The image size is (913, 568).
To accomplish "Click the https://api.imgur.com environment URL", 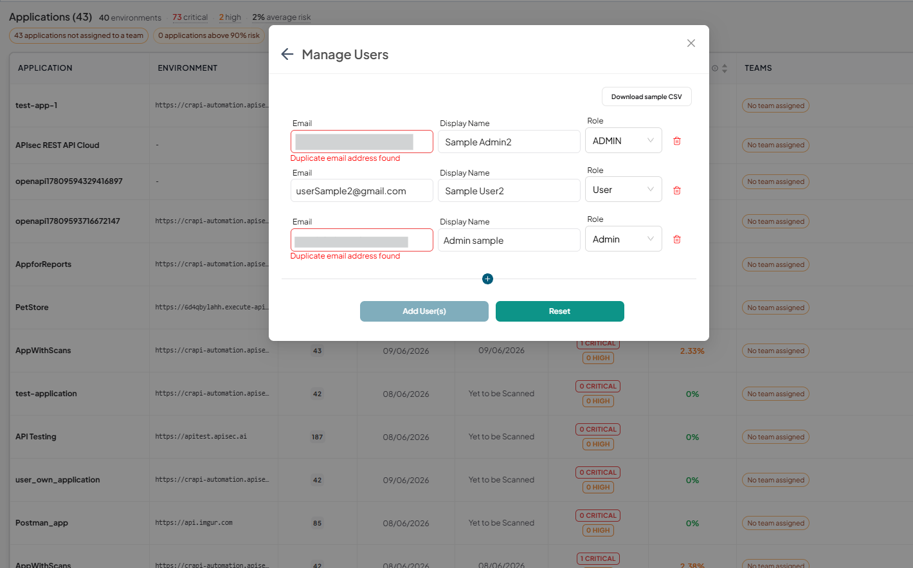I will (194, 523).
